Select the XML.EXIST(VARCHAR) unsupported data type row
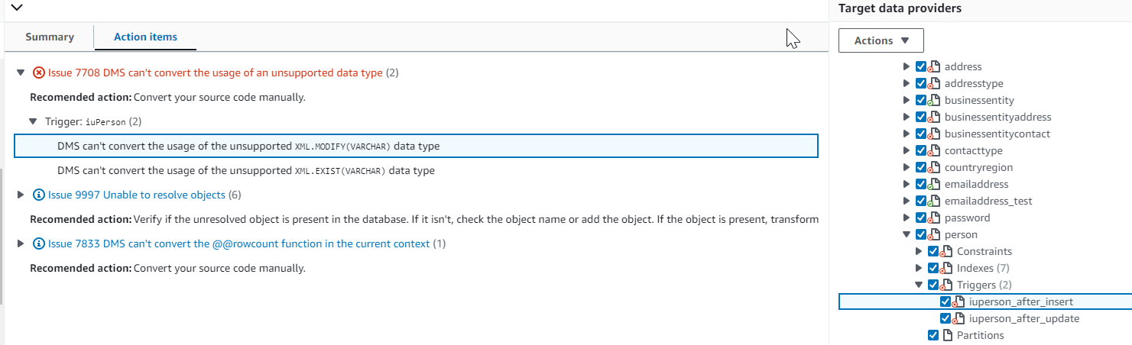This screenshot has height=345, width=1132. (246, 170)
